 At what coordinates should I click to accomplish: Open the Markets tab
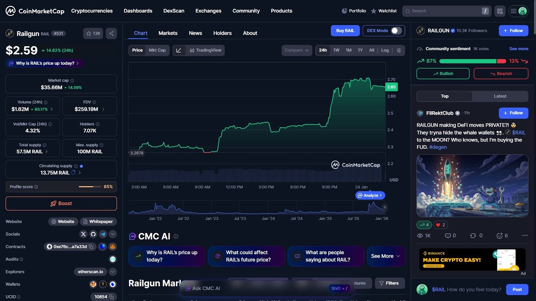pos(168,33)
